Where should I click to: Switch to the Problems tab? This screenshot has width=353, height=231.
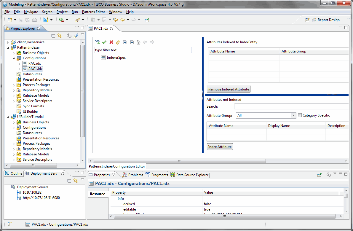(x=133, y=175)
